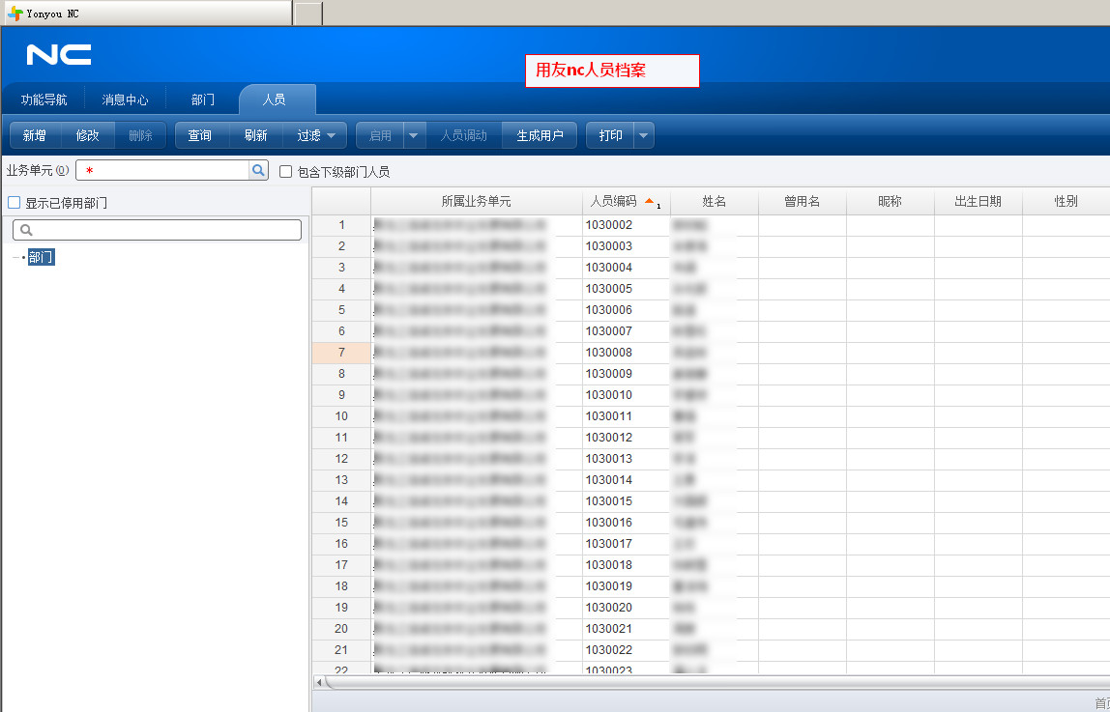This screenshot has width=1110, height=712.
Task: Click the blank tab next to Yonyou NC
Action: (x=307, y=14)
